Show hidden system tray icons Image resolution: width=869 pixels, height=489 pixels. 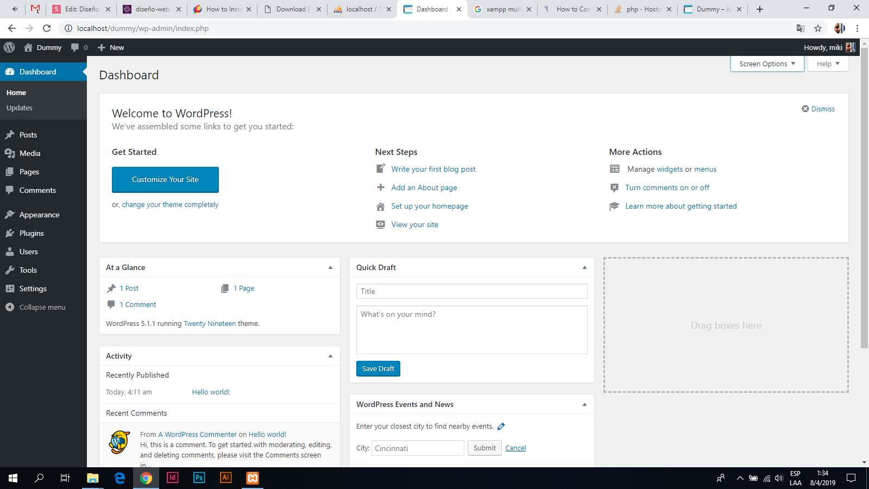(740, 478)
